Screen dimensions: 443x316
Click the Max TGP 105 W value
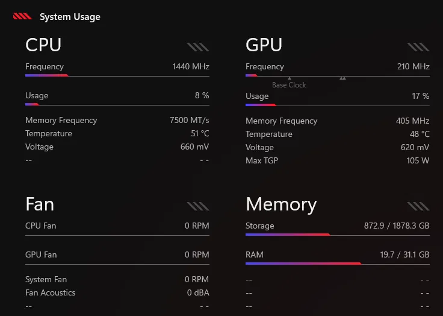click(418, 160)
